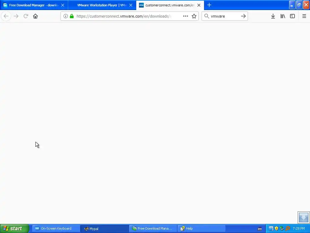Close the VMware Workstation Player tab
This screenshot has width=310, height=233.
click(x=131, y=5)
